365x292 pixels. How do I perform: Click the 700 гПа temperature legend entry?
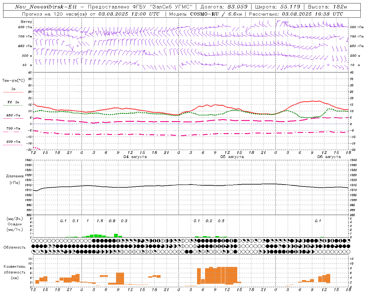pyautogui.click(x=13, y=129)
